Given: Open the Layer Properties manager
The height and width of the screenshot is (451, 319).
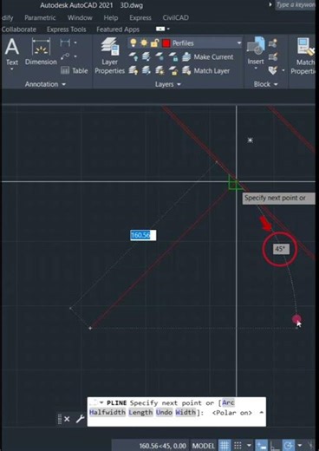Looking at the screenshot, I should pos(109,56).
